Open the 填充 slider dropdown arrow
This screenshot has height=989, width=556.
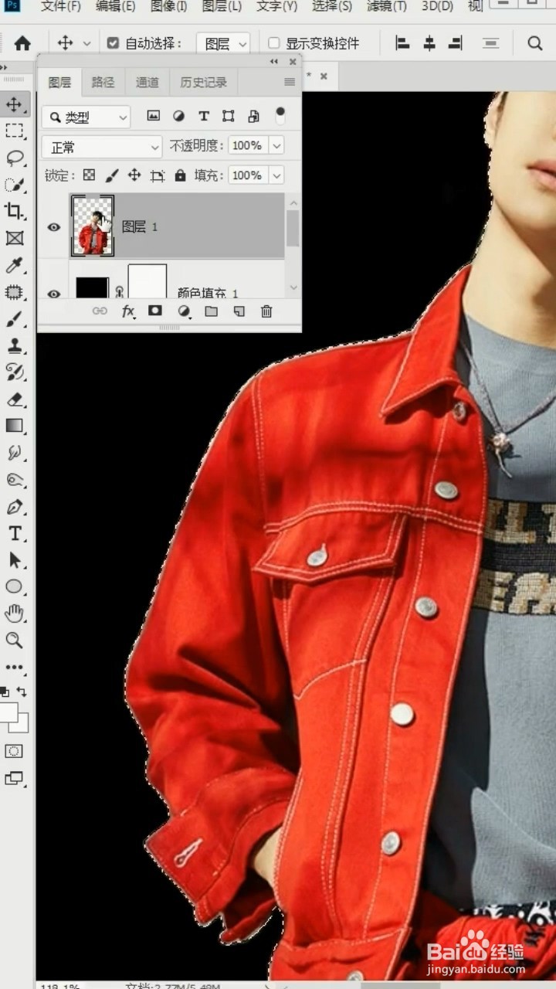(x=276, y=175)
